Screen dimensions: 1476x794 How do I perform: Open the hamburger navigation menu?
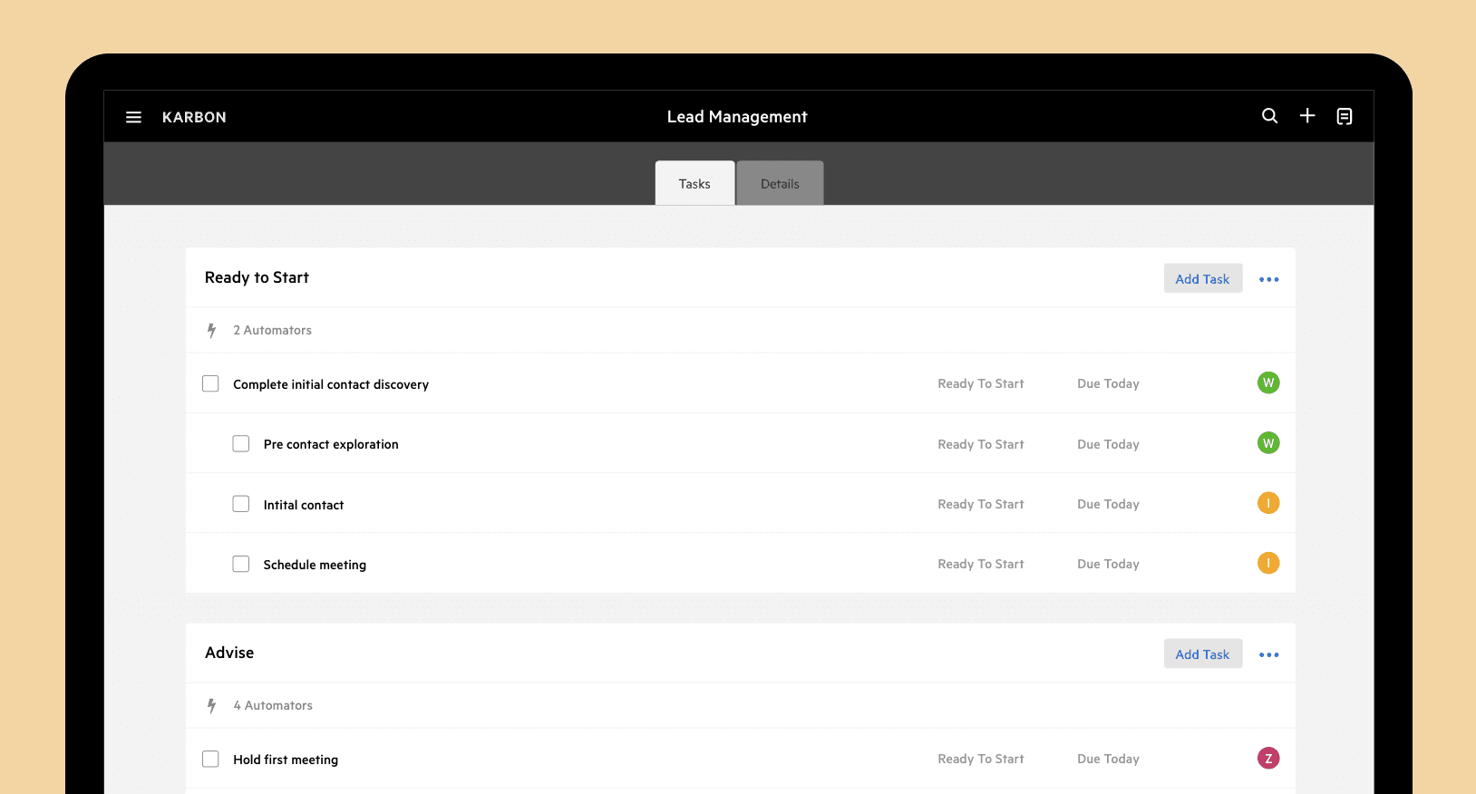(x=133, y=117)
